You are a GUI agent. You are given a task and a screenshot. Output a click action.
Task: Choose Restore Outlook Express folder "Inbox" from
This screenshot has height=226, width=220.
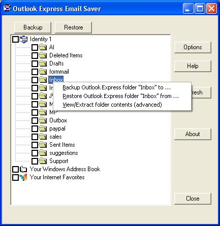[120, 96]
